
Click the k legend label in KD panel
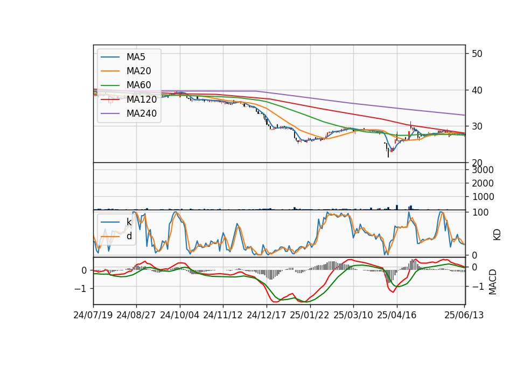point(129,222)
